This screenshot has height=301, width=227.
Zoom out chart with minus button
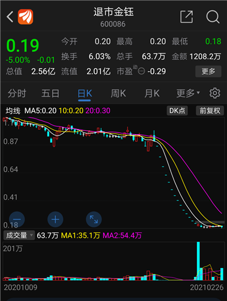[17, 219]
